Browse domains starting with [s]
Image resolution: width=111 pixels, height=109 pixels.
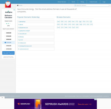pyautogui.click(x=88, y=24)
